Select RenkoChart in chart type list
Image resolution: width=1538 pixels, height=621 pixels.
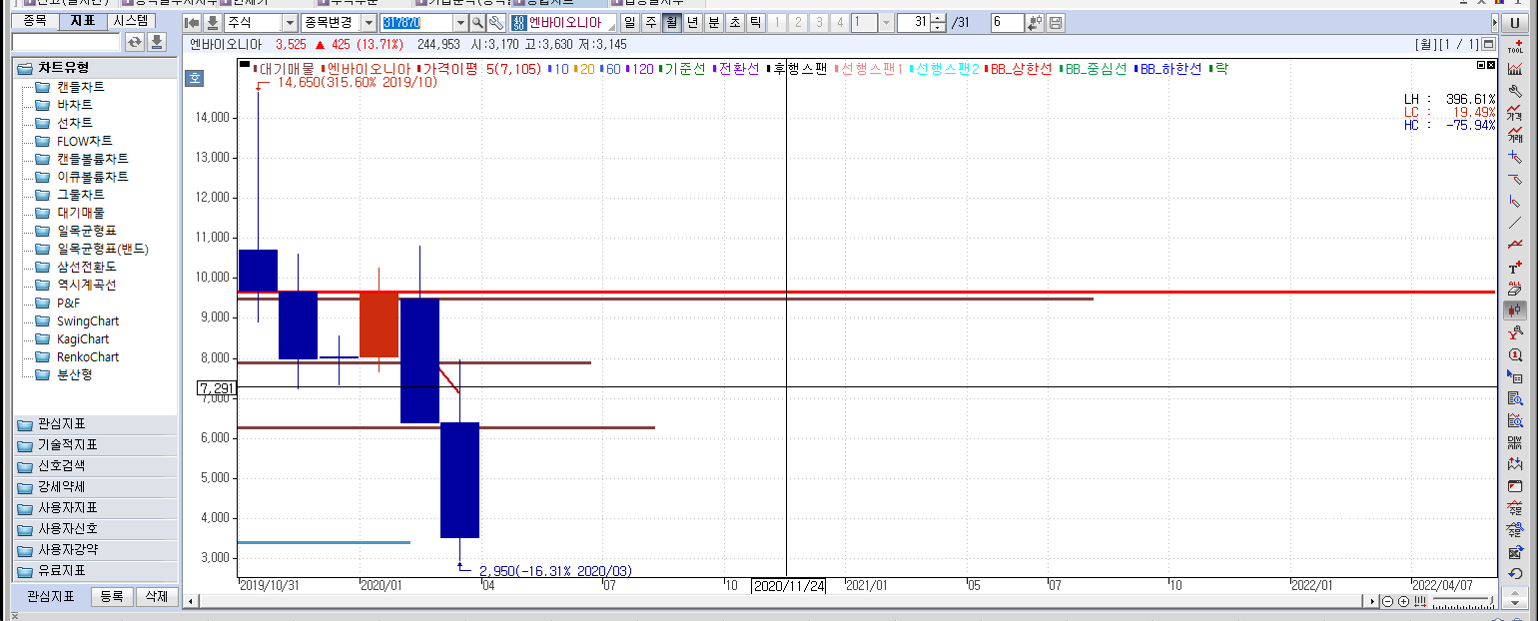click(87, 356)
